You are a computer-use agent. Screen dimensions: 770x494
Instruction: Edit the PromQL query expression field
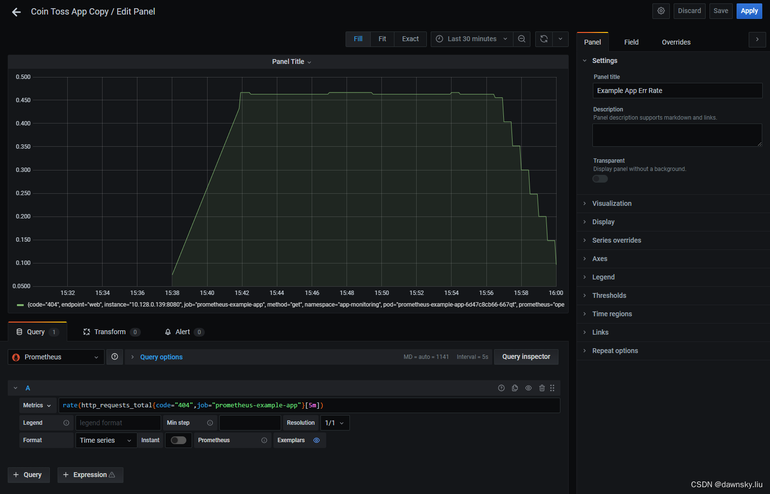(309, 405)
